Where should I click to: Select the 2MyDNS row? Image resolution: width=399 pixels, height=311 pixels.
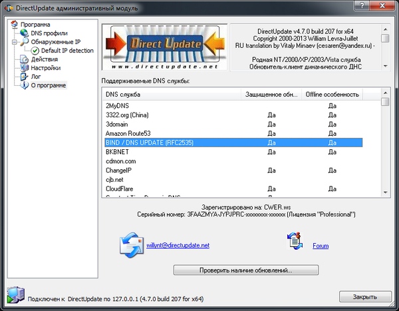pyautogui.click(x=233, y=106)
